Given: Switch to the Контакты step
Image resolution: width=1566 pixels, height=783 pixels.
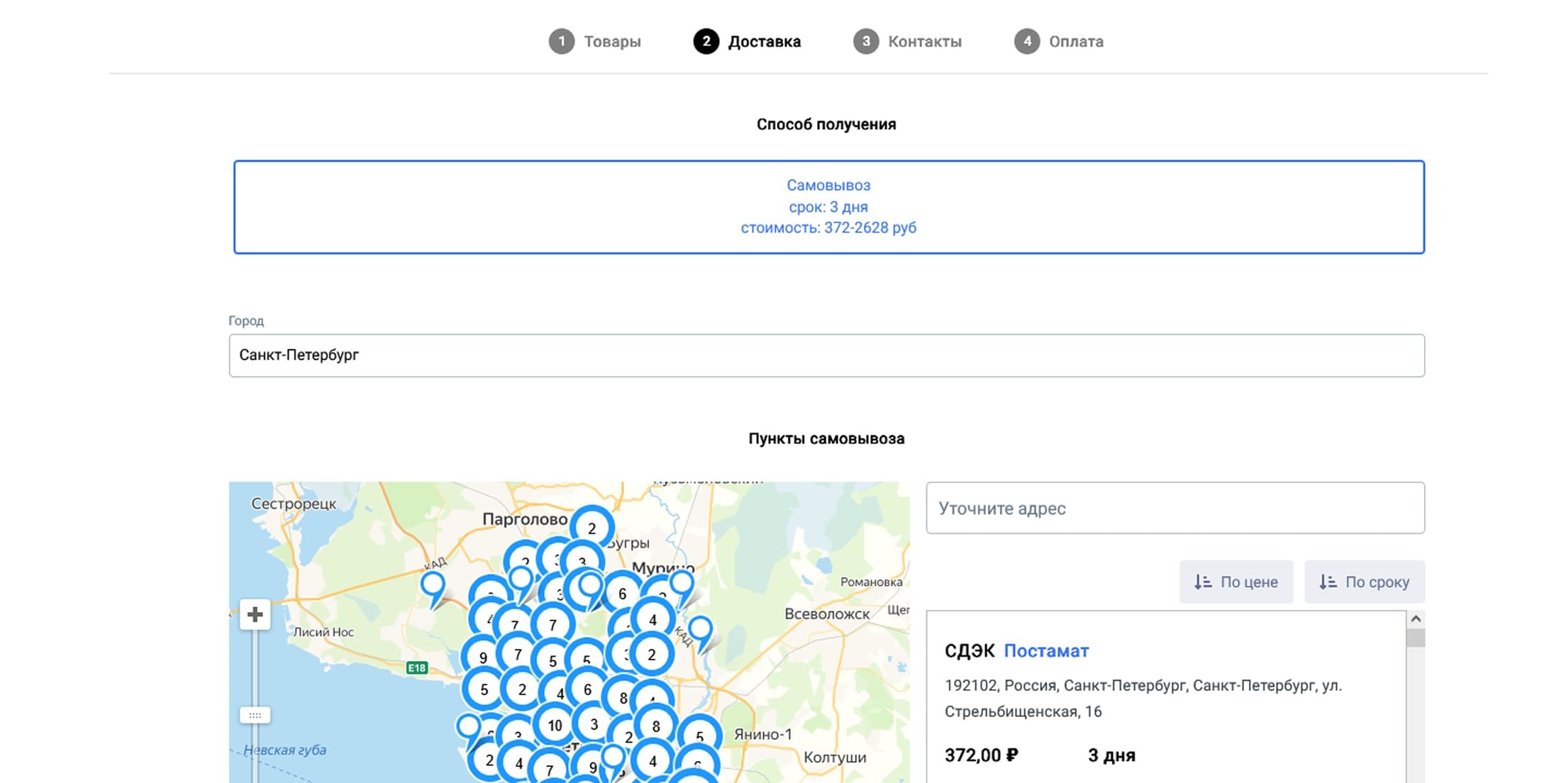Looking at the screenshot, I should pyautogui.click(x=907, y=41).
